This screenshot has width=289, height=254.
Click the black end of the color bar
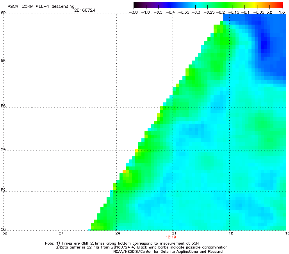pyautogui.click(x=136, y=5)
